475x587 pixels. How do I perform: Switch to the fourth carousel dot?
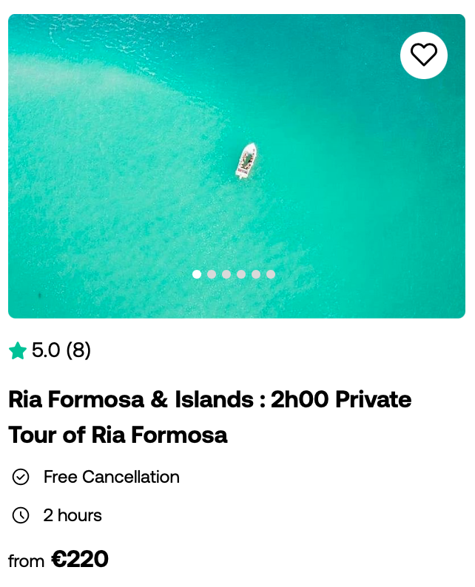click(241, 274)
